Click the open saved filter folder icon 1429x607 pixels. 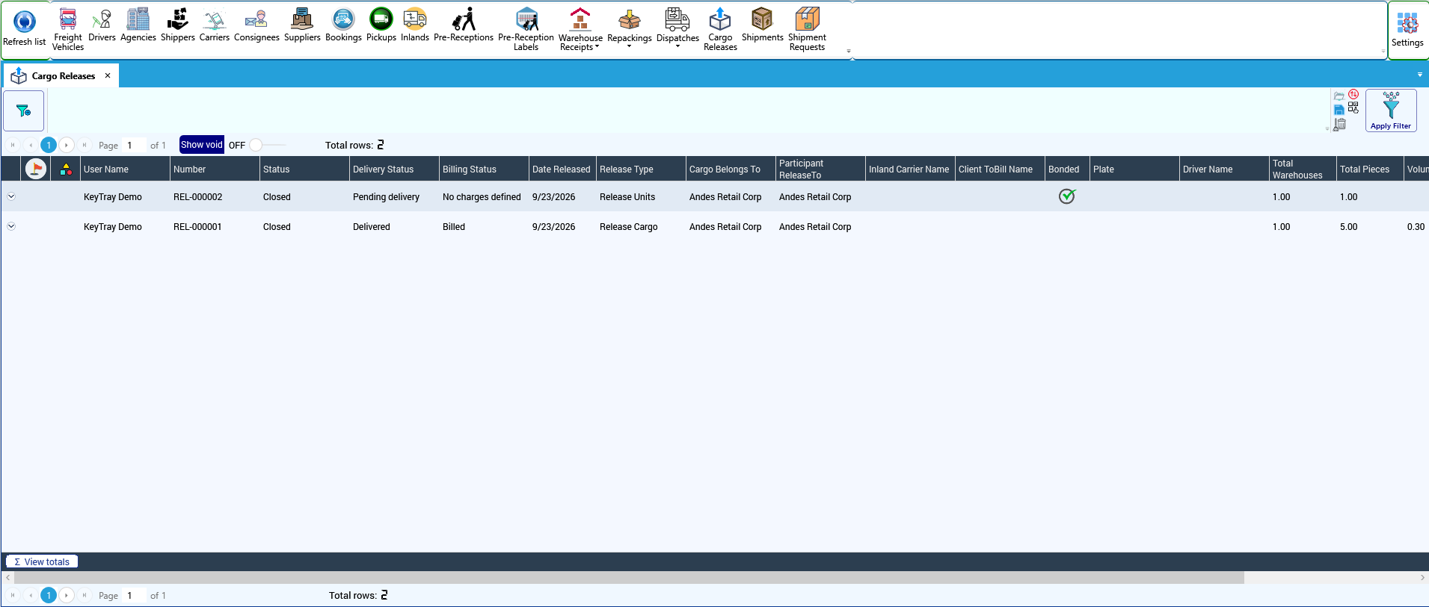tap(1339, 96)
